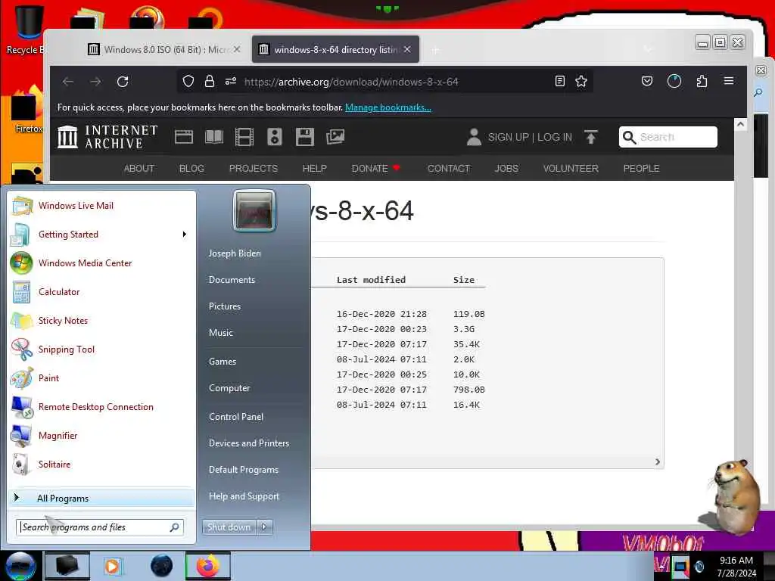Go forward in browser history
The image size is (775, 581).
95,82
